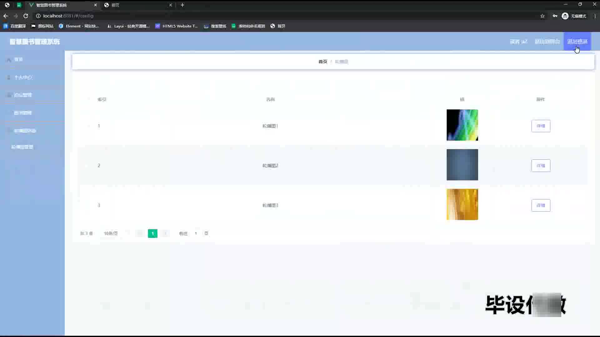Click the browser reload icon
This screenshot has width=600, height=337.
(26, 16)
